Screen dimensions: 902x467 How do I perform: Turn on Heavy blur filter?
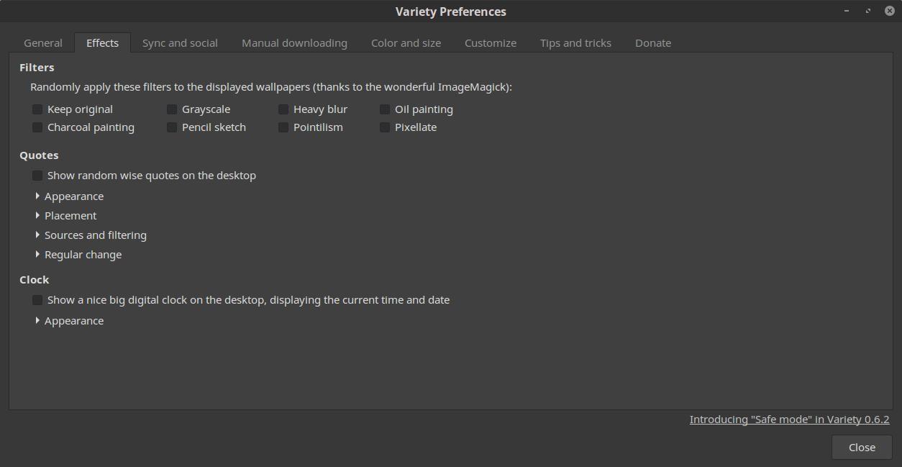[x=283, y=109]
